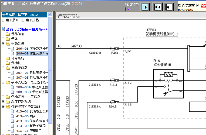206x135 pixels.
Task: Open 206—09 防抱死刹车 document
Action: [x=32, y=53]
